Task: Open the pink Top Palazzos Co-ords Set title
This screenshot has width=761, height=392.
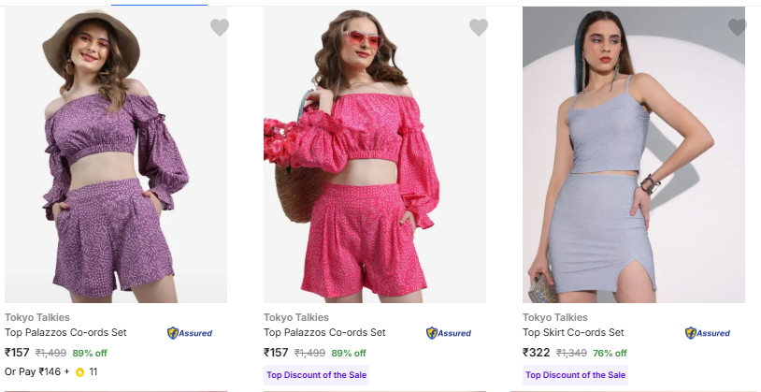Action: 323,332
